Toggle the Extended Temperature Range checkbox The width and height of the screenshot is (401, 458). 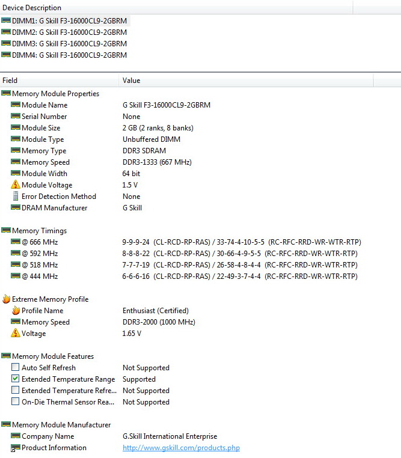click(x=16, y=379)
